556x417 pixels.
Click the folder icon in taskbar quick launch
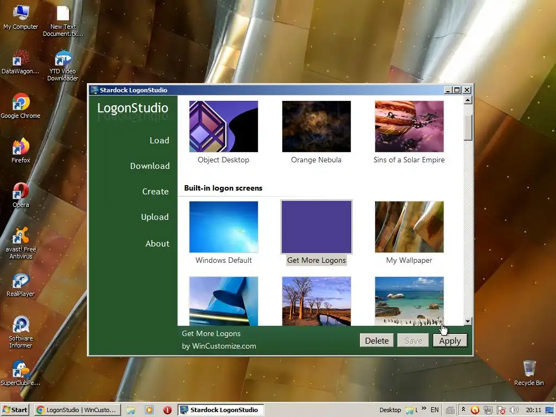(131, 410)
